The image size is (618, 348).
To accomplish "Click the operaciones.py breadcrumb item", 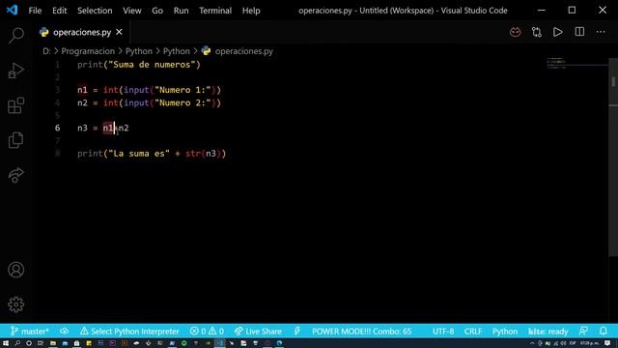I will tap(243, 51).
